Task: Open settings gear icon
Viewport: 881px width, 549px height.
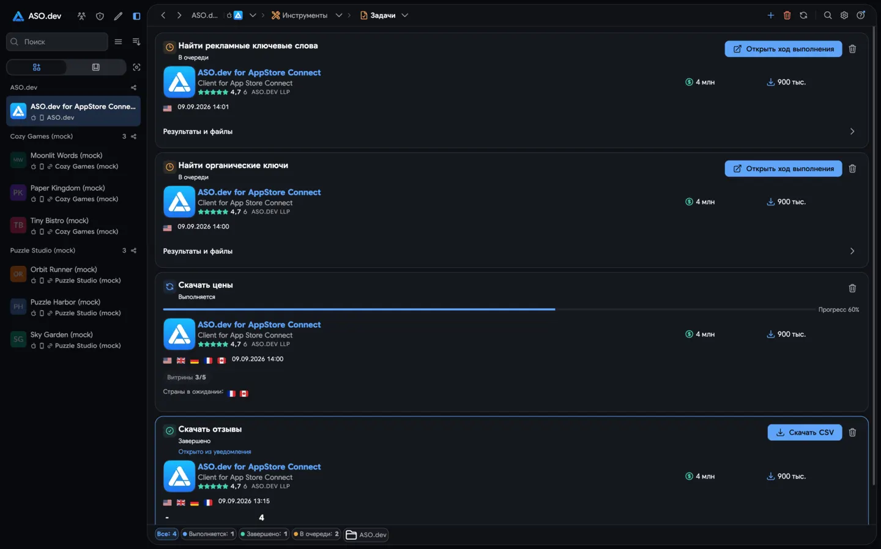Action: tap(844, 15)
